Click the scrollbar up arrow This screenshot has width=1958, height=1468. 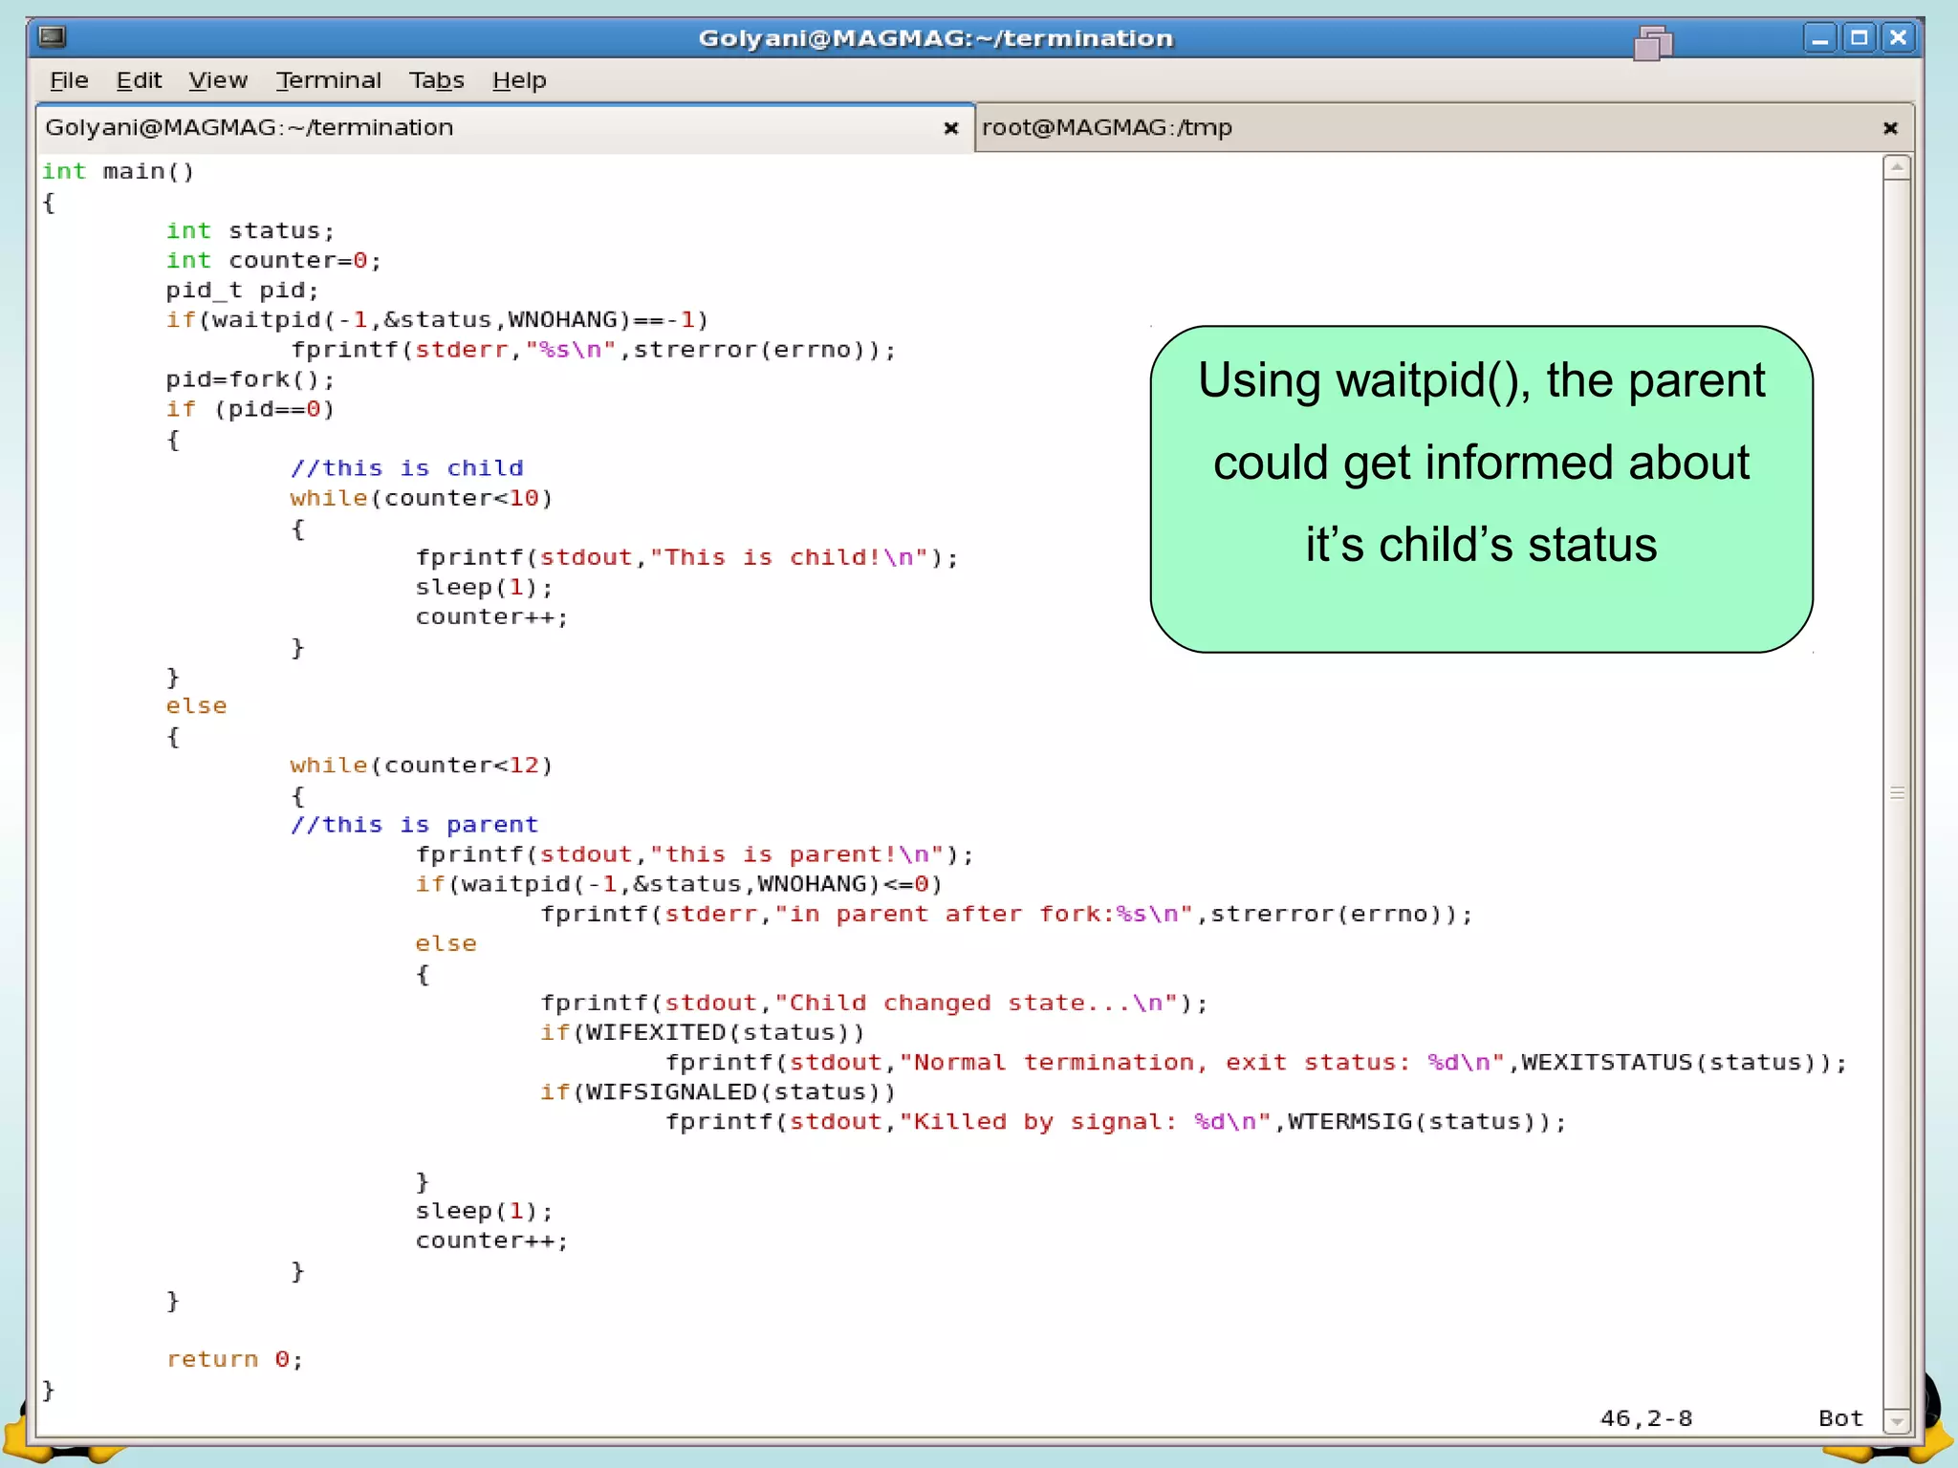click(x=1897, y=168)
